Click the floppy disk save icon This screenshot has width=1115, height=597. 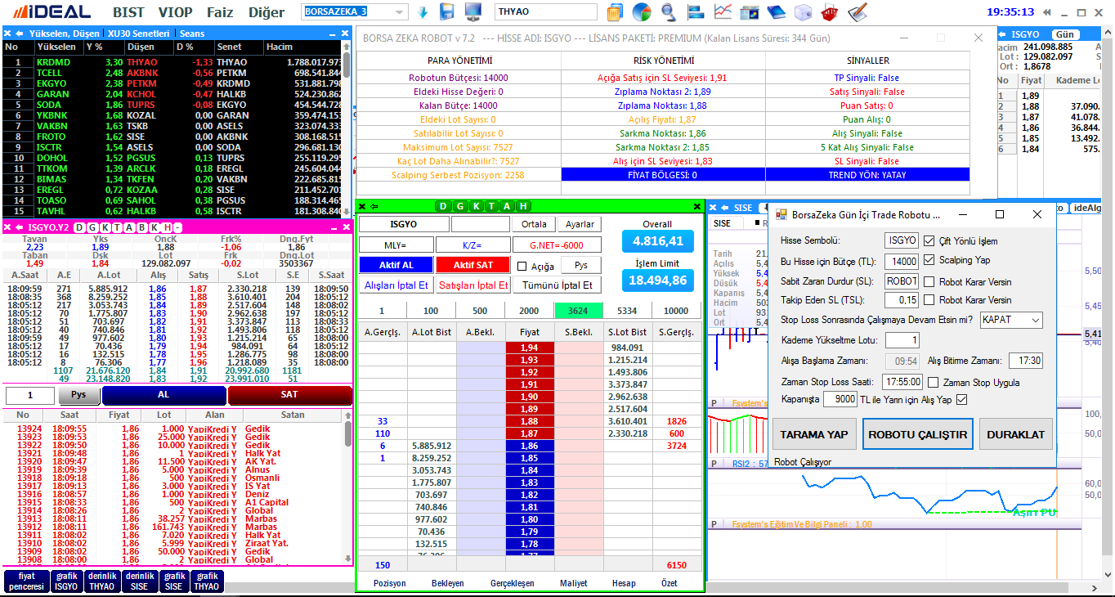447,12
